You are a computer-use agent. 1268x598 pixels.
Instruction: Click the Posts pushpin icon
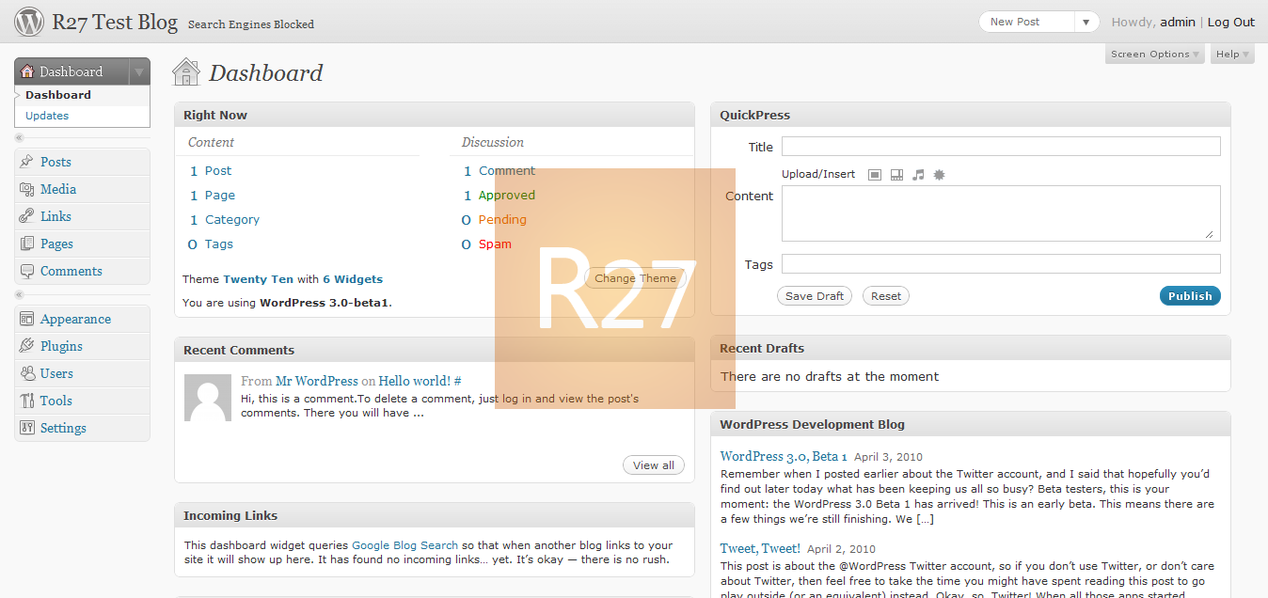(26, 162)
